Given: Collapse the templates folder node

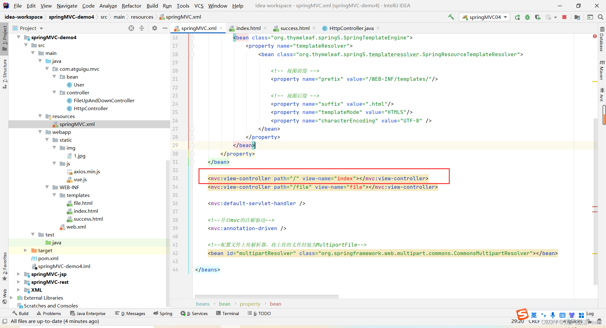Looking at the screenshot, I should pyautogui.click(x=54, y=195).
